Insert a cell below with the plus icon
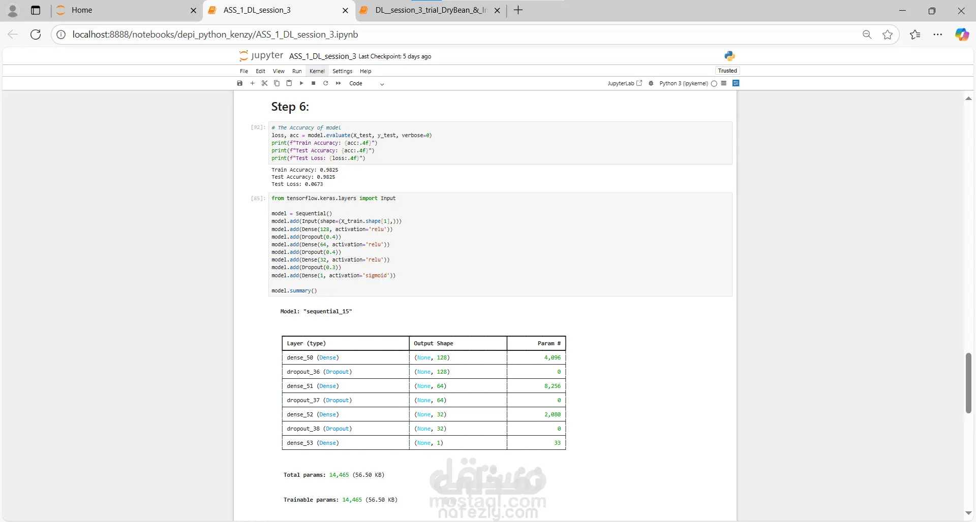976x522 pixels. pyautogui.click(x=252, y=83)
